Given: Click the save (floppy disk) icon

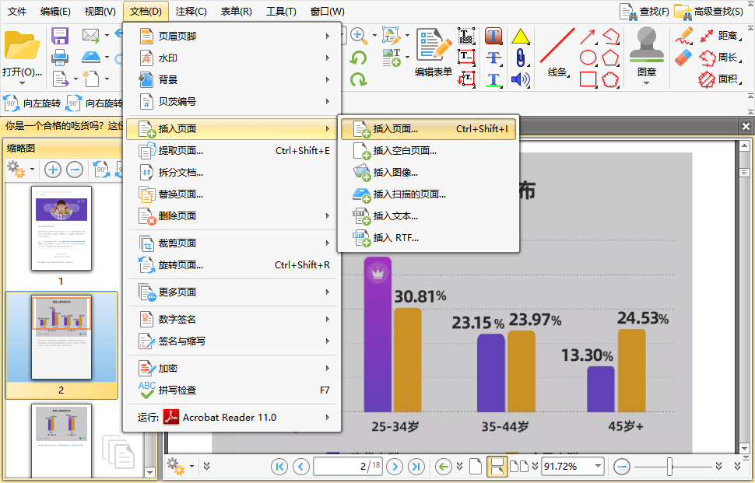Looking at the screenshot, I should pyautogui.click(x=60, y=36).
